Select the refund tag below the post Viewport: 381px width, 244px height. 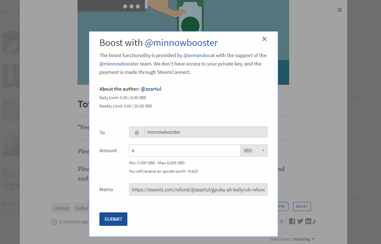(61, 208)
